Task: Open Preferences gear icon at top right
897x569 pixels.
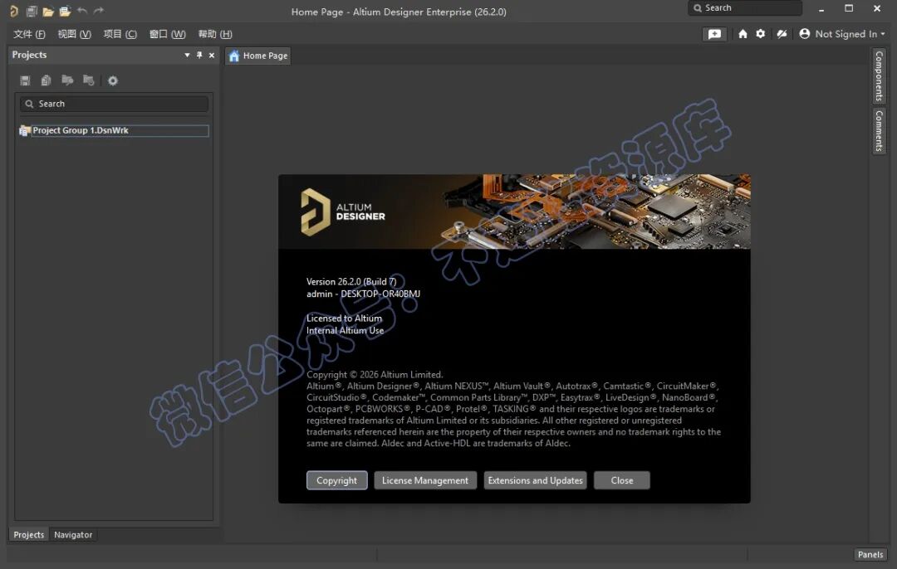Action: [760, 34]
